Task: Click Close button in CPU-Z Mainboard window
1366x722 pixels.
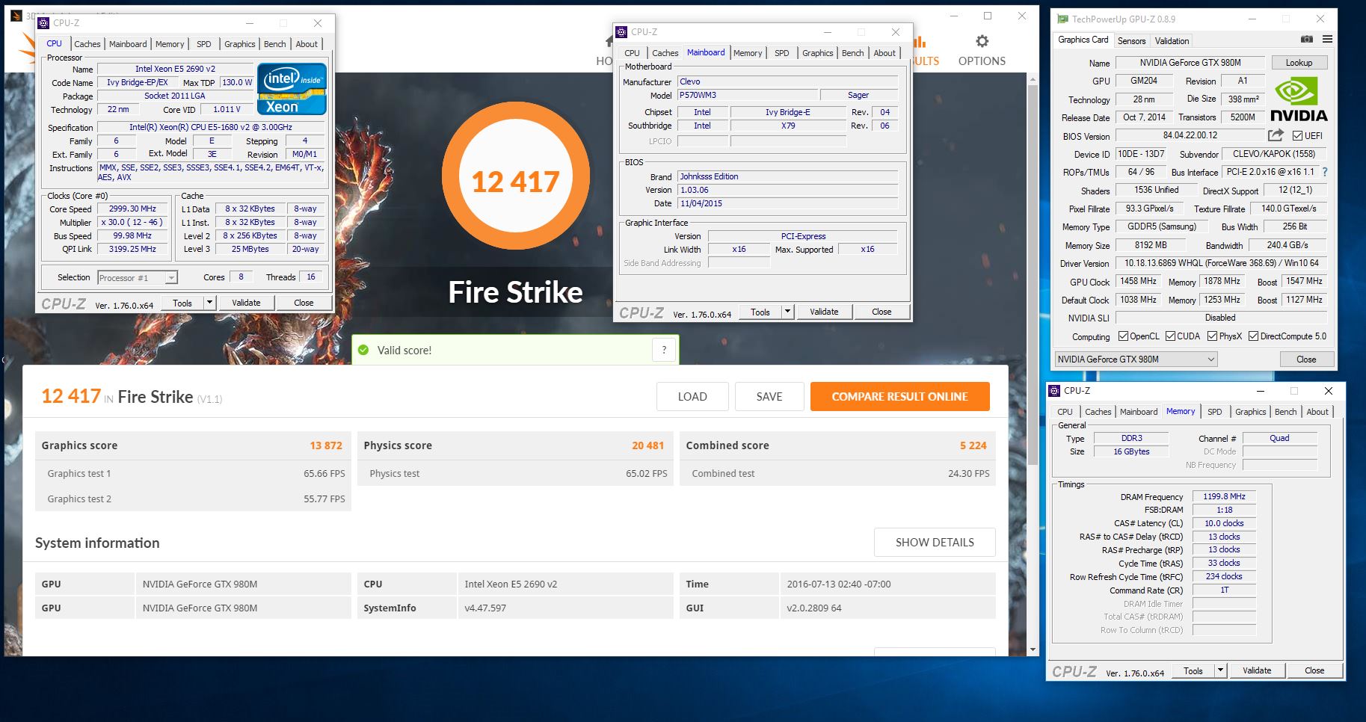Action: (882, 312)
